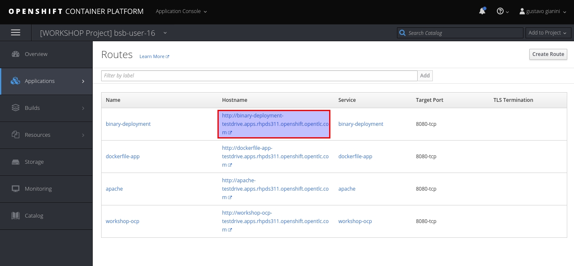Click the Overview dashboard icon
The image size is (574, 266).
point(16,54)
